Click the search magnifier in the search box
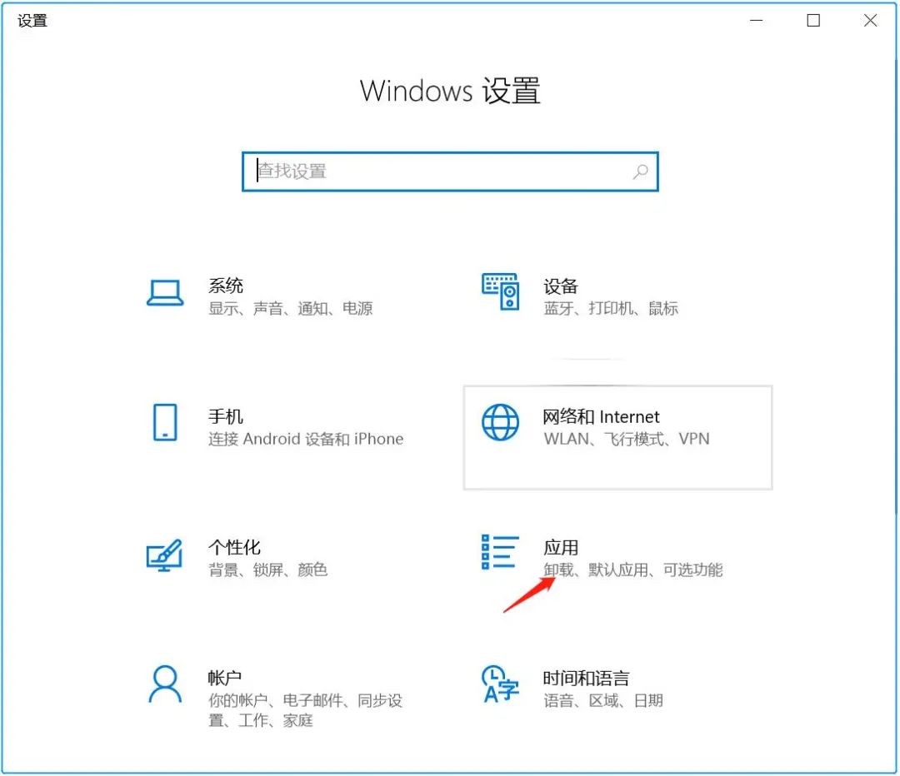Screen dimensions: 900x776 tap(640, 172)
